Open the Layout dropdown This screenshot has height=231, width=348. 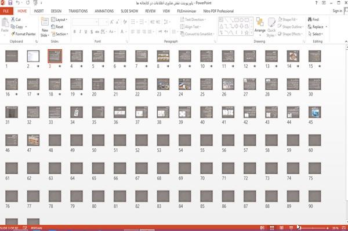59,20
